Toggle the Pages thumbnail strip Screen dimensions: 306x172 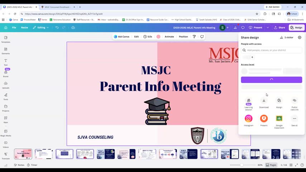pos(271,165)
